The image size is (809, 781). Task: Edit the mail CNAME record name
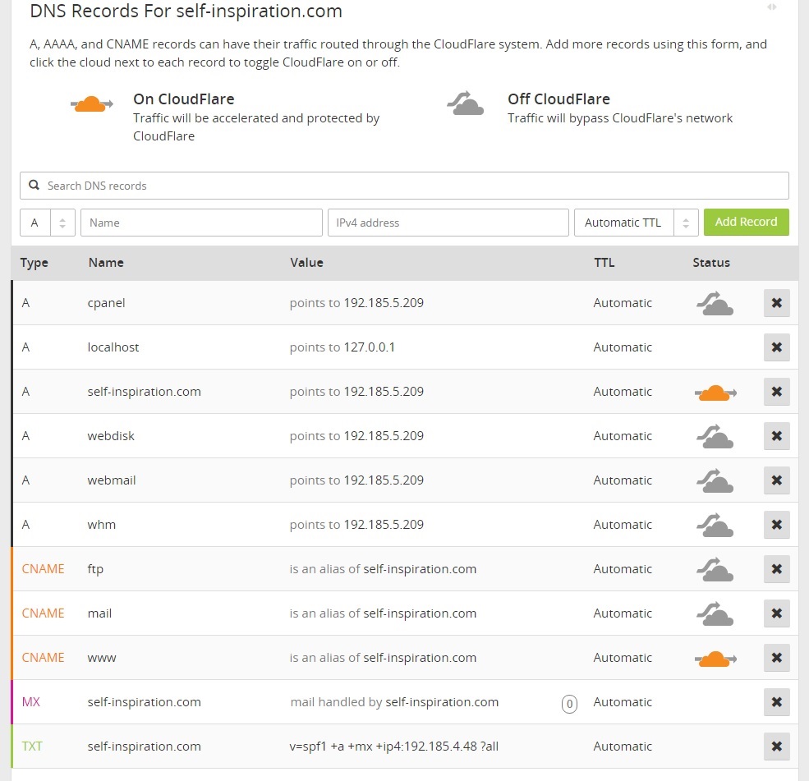[99, 613]
